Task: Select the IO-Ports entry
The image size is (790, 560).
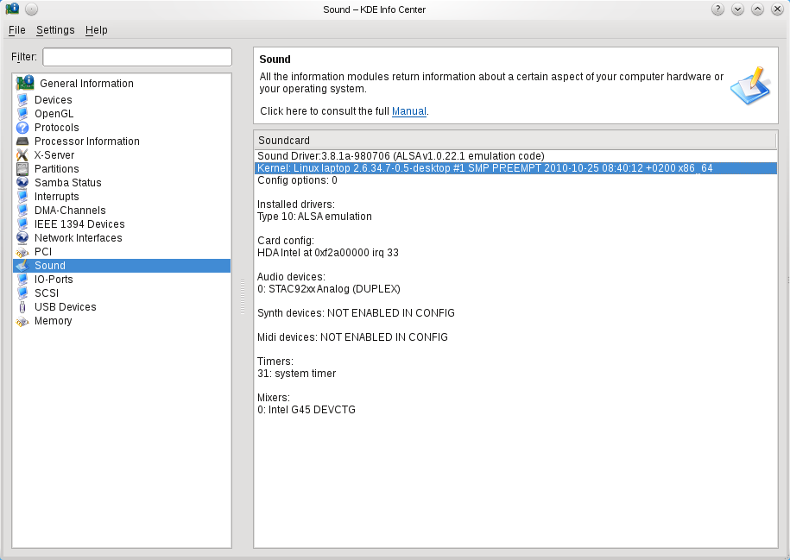Action: (54, 279)
